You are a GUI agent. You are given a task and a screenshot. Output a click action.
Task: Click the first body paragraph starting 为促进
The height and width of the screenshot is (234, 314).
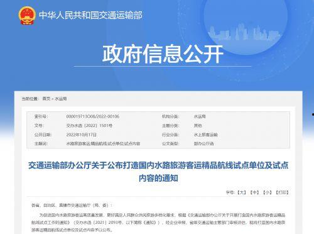click(158, 223)
